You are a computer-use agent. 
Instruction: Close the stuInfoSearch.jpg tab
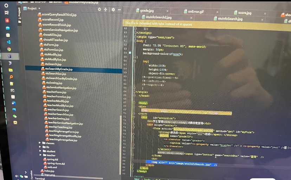262,20
